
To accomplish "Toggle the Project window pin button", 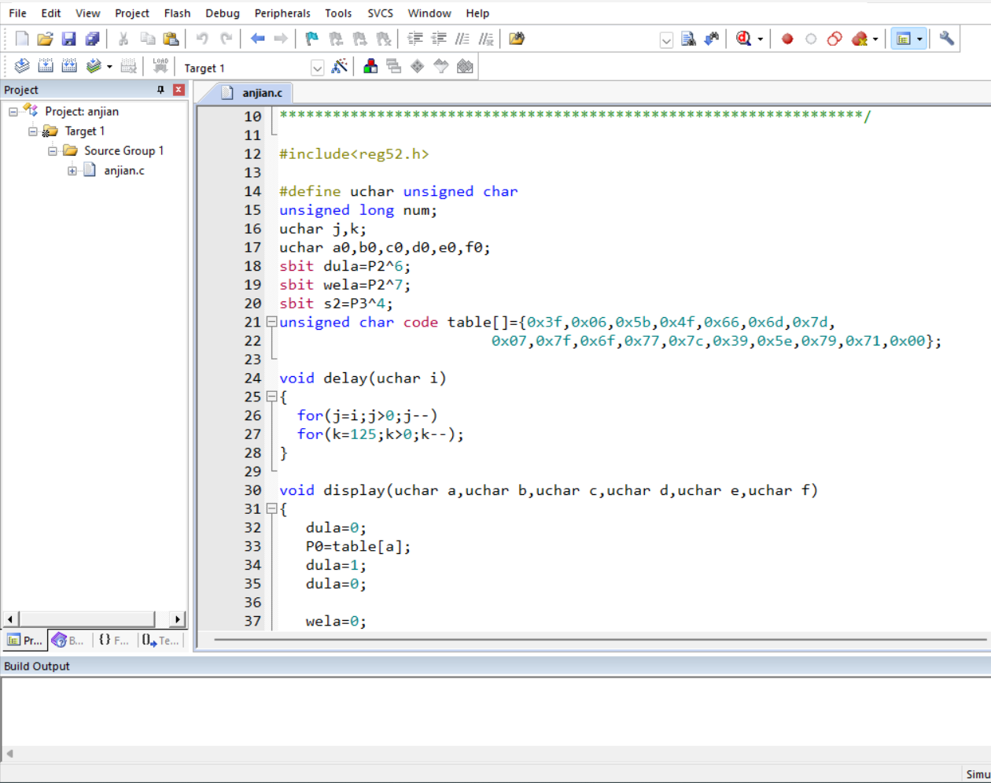I will click(x=161, y=90).
